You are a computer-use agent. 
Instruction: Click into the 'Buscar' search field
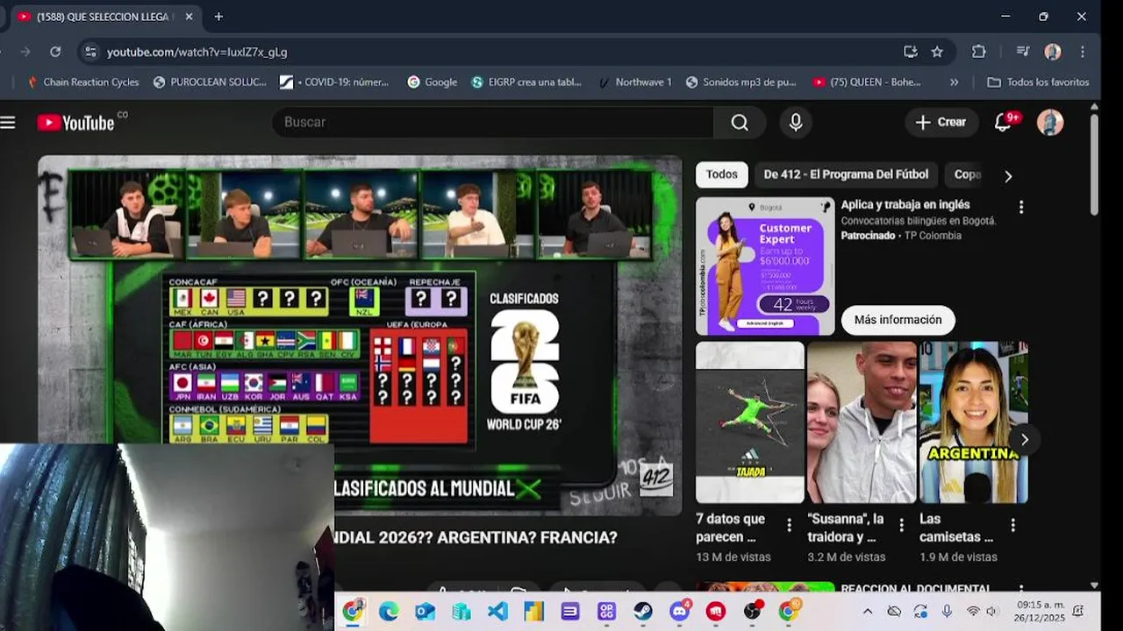click(x=493, y=123)
